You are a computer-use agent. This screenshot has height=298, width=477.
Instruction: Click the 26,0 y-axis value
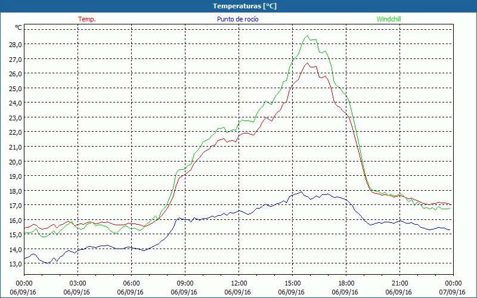pyautogui.click(x=16, y=73)
